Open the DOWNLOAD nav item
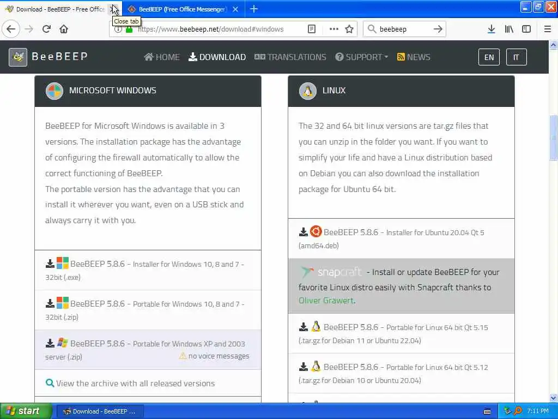 point(217,57)
